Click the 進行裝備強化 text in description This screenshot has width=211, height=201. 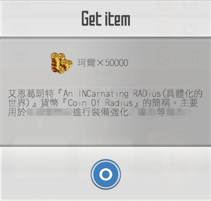100,112
